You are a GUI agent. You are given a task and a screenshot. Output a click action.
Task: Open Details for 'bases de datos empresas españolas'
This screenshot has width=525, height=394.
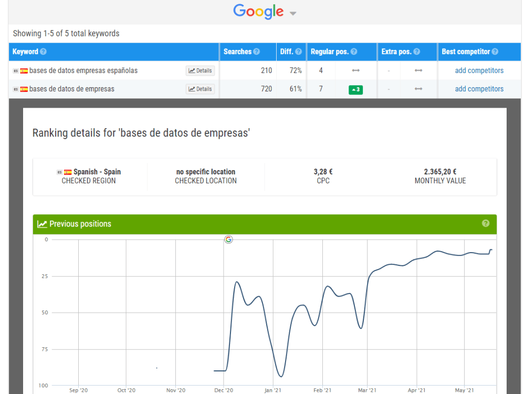pyautogui.click(x=200, y=71)
